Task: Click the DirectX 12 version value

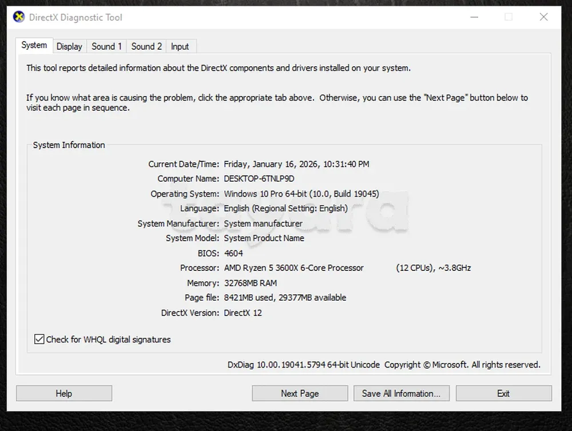Action: tap(243, 313)
